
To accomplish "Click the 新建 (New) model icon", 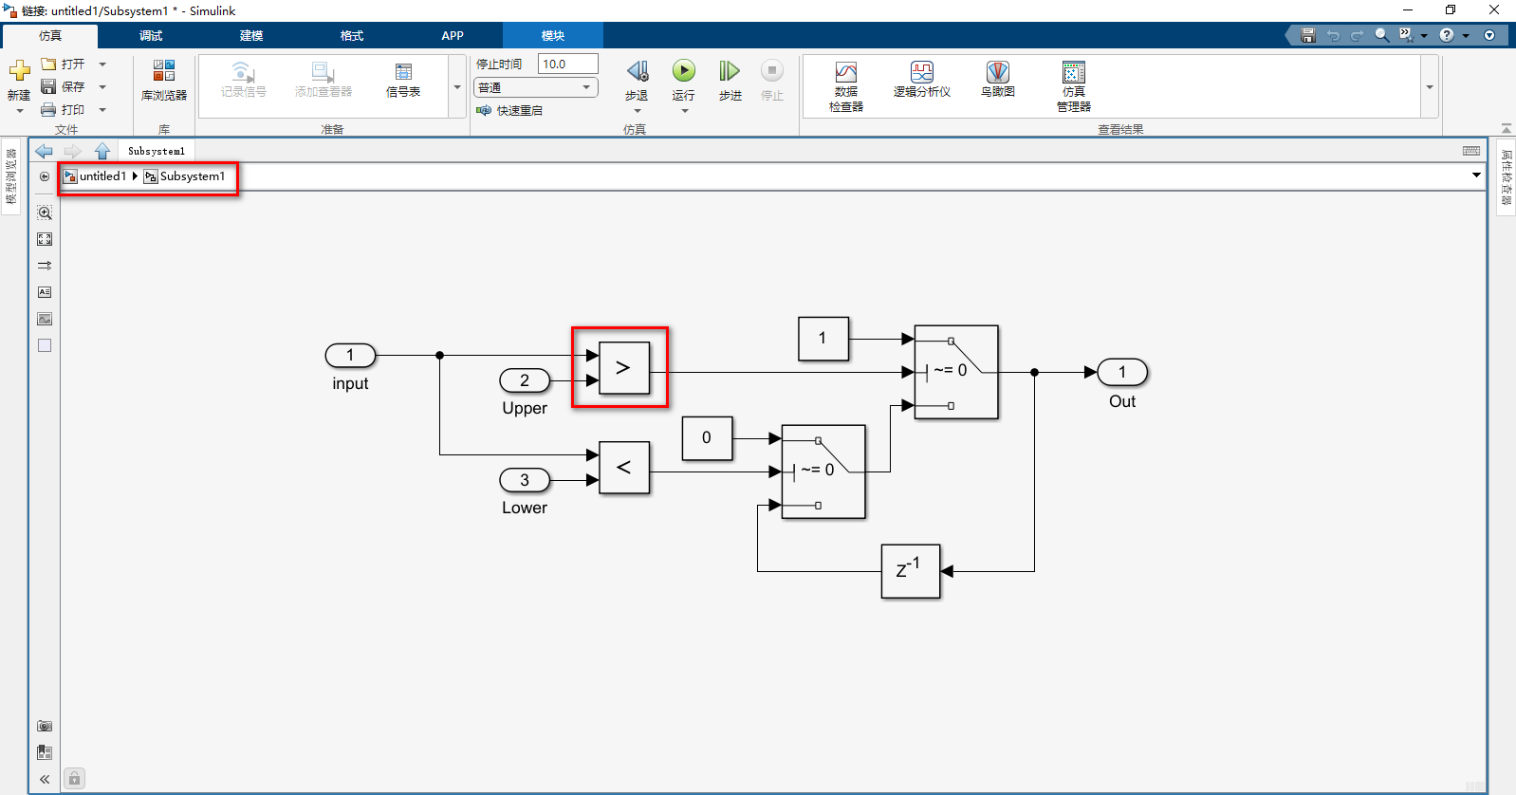I will (19, 71).
